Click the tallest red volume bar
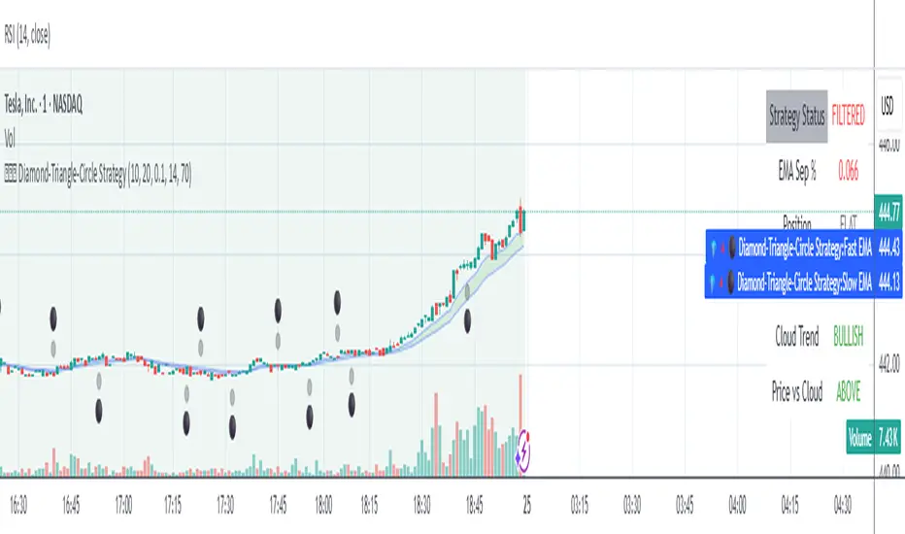This screenshot has height=534, width=905. [x=521, y=413]
